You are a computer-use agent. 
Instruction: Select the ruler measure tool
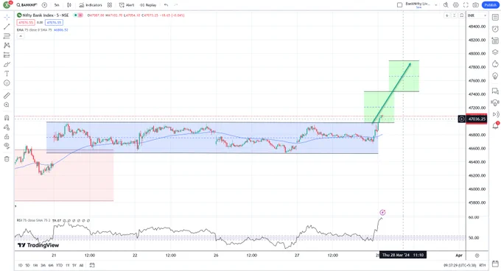(x=7, y=96)
